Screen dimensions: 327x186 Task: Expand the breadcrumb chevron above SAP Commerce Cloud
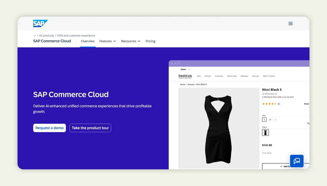[x=34, y=36]
